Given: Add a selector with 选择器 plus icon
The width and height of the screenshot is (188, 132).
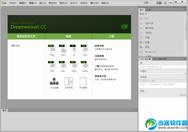Looking at the screenshot, I should pos(181,77).
